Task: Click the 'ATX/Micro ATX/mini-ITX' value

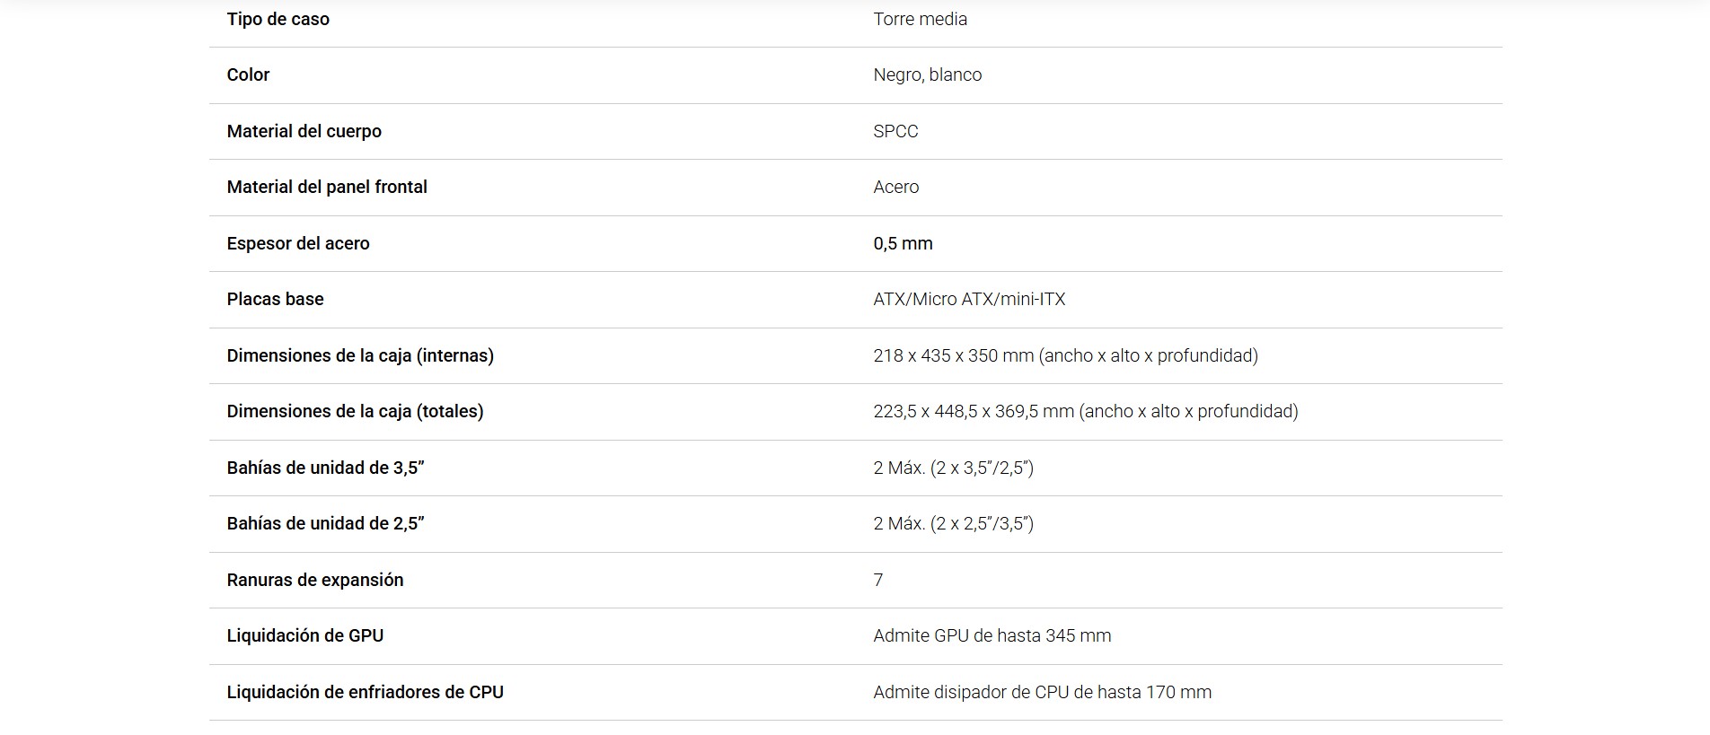Action: pyautogui.click(x=969, y=299)
